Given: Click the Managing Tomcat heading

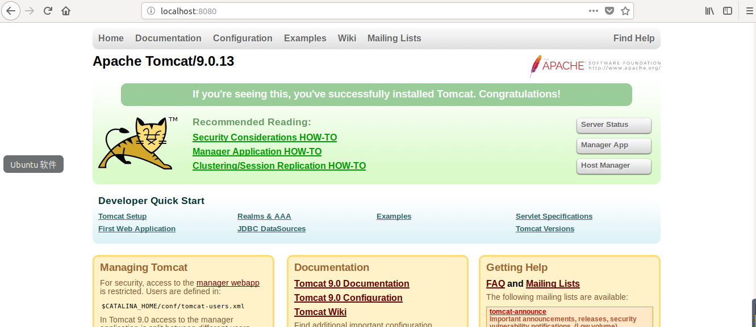Looking at the screenshot, I should [x=144, y=267].
